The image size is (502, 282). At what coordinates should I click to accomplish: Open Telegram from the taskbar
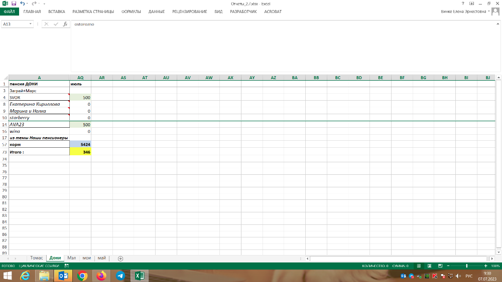(120, 275)
